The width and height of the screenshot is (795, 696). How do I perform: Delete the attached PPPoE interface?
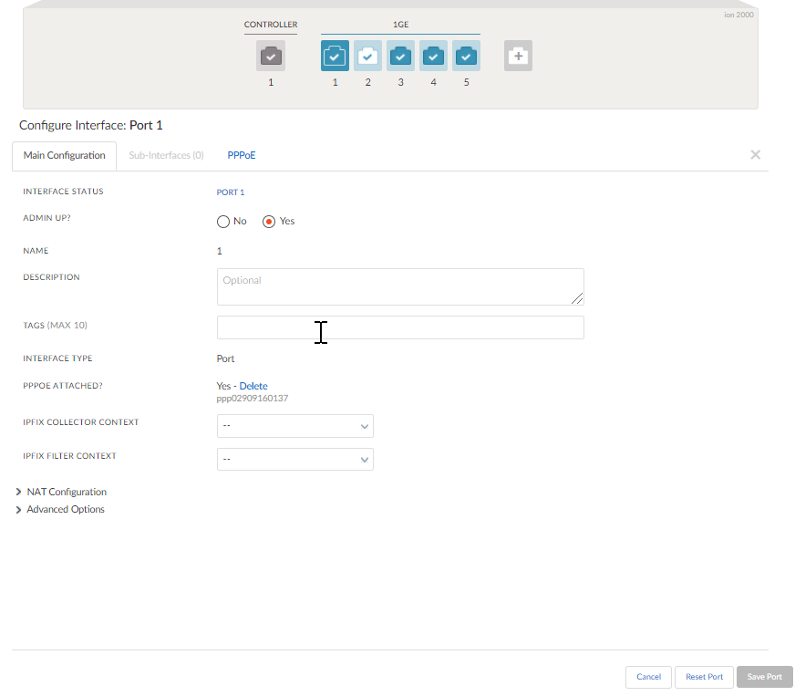(253, 386)
